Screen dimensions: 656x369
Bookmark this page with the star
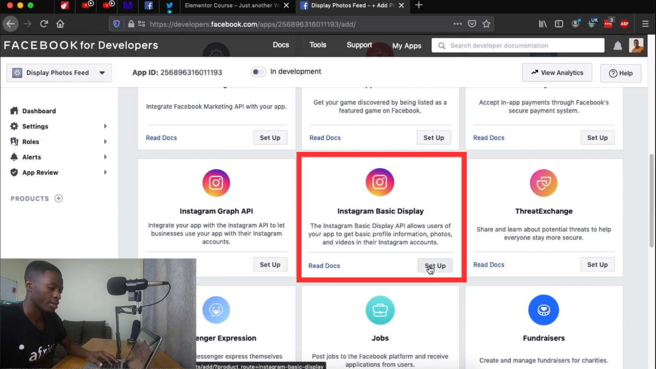[486, 24]
